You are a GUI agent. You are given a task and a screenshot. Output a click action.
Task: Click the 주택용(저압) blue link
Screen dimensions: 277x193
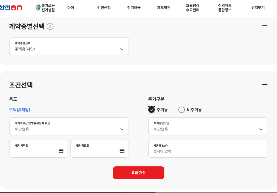click(x=19, y=110)
